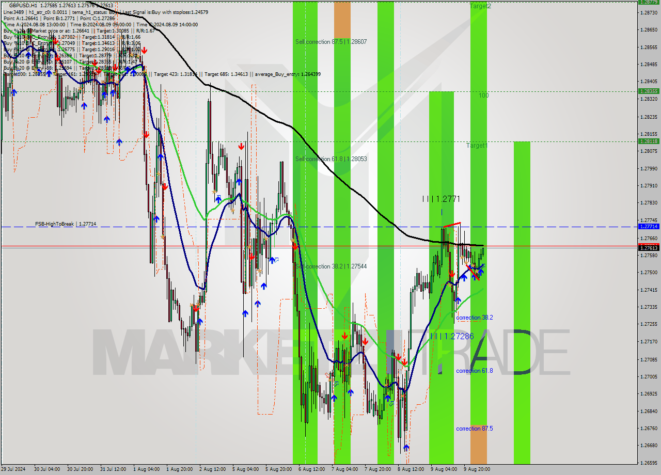
Task: Click the 1.28650 price axis label
Action: tap(648, 29)
